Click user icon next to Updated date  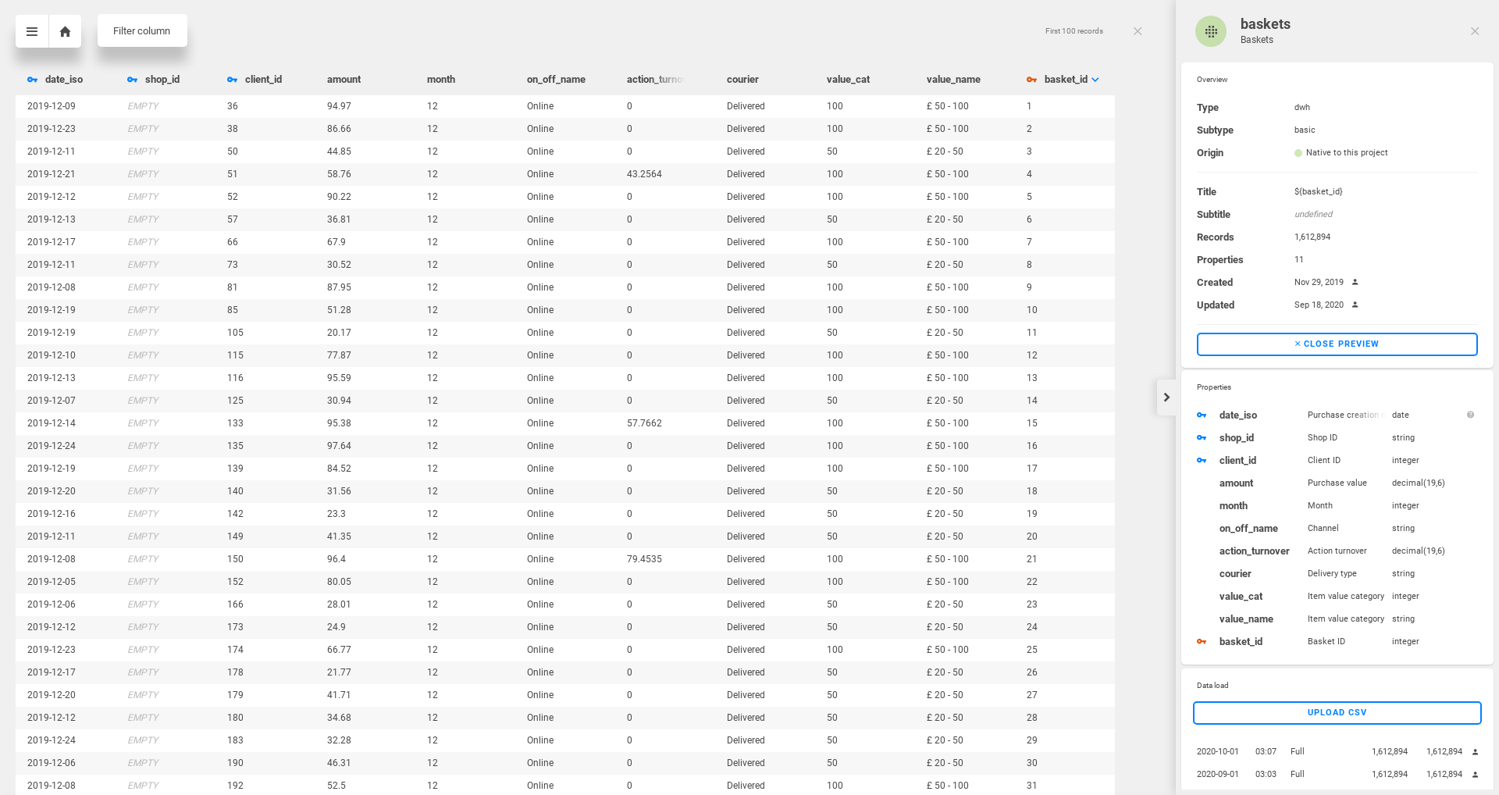tap(1355, 305)
